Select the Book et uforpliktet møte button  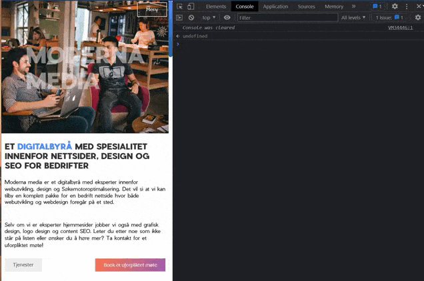coord(130,265)
